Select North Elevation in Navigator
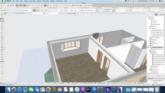The image size is (165, 93). click(158, 32)
